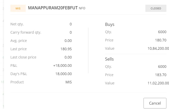This screenshot has width=169, height=109.
Task: Select the MANAPPURAM20FEBFUT instrument title
Action: tap(53, 8)
